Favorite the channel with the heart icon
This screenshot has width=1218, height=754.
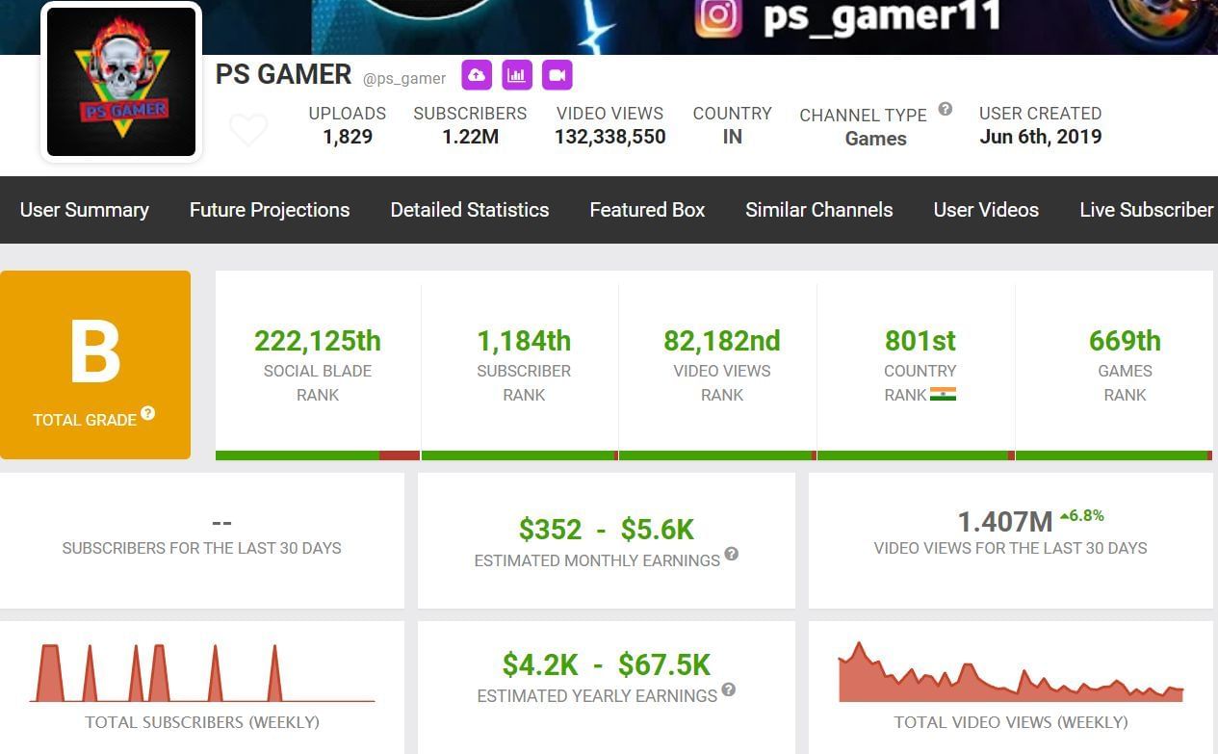(x=248, y=130)
